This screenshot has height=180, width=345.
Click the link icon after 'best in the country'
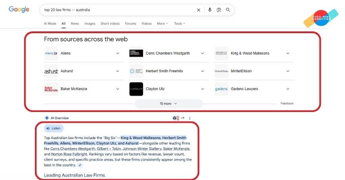pos(80,165)
